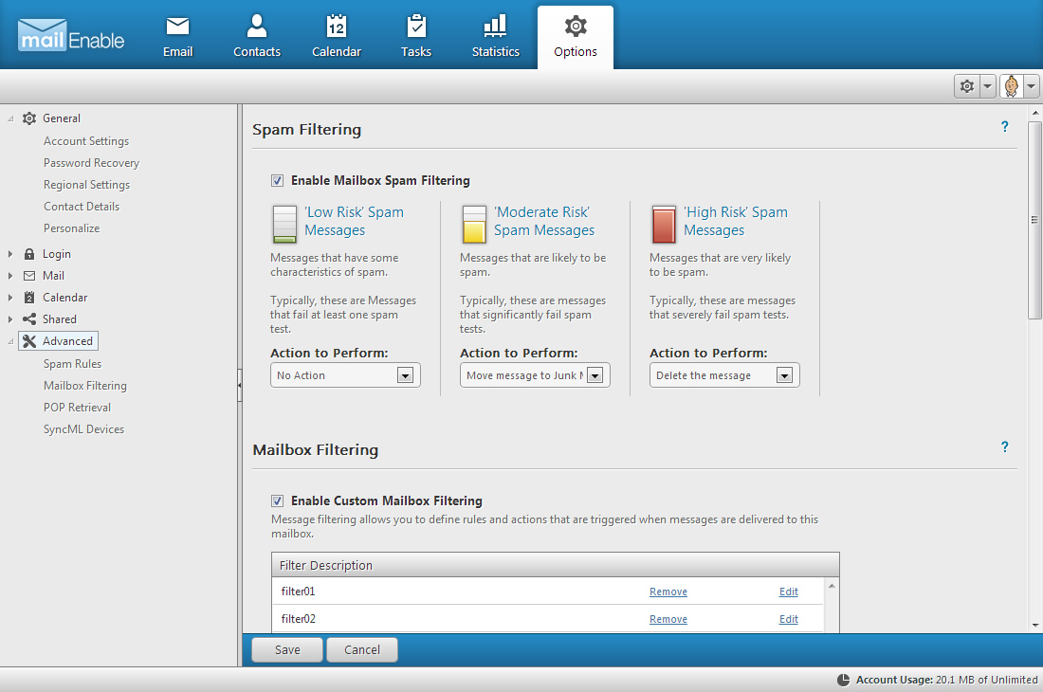Click the Moderate Risk yellow level icon
Viewport: 1043px width, 692px height.
coord(474,224)
